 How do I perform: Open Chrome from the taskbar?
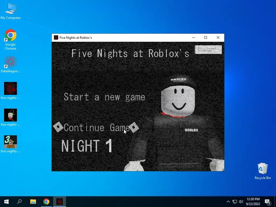coord(46,202)
